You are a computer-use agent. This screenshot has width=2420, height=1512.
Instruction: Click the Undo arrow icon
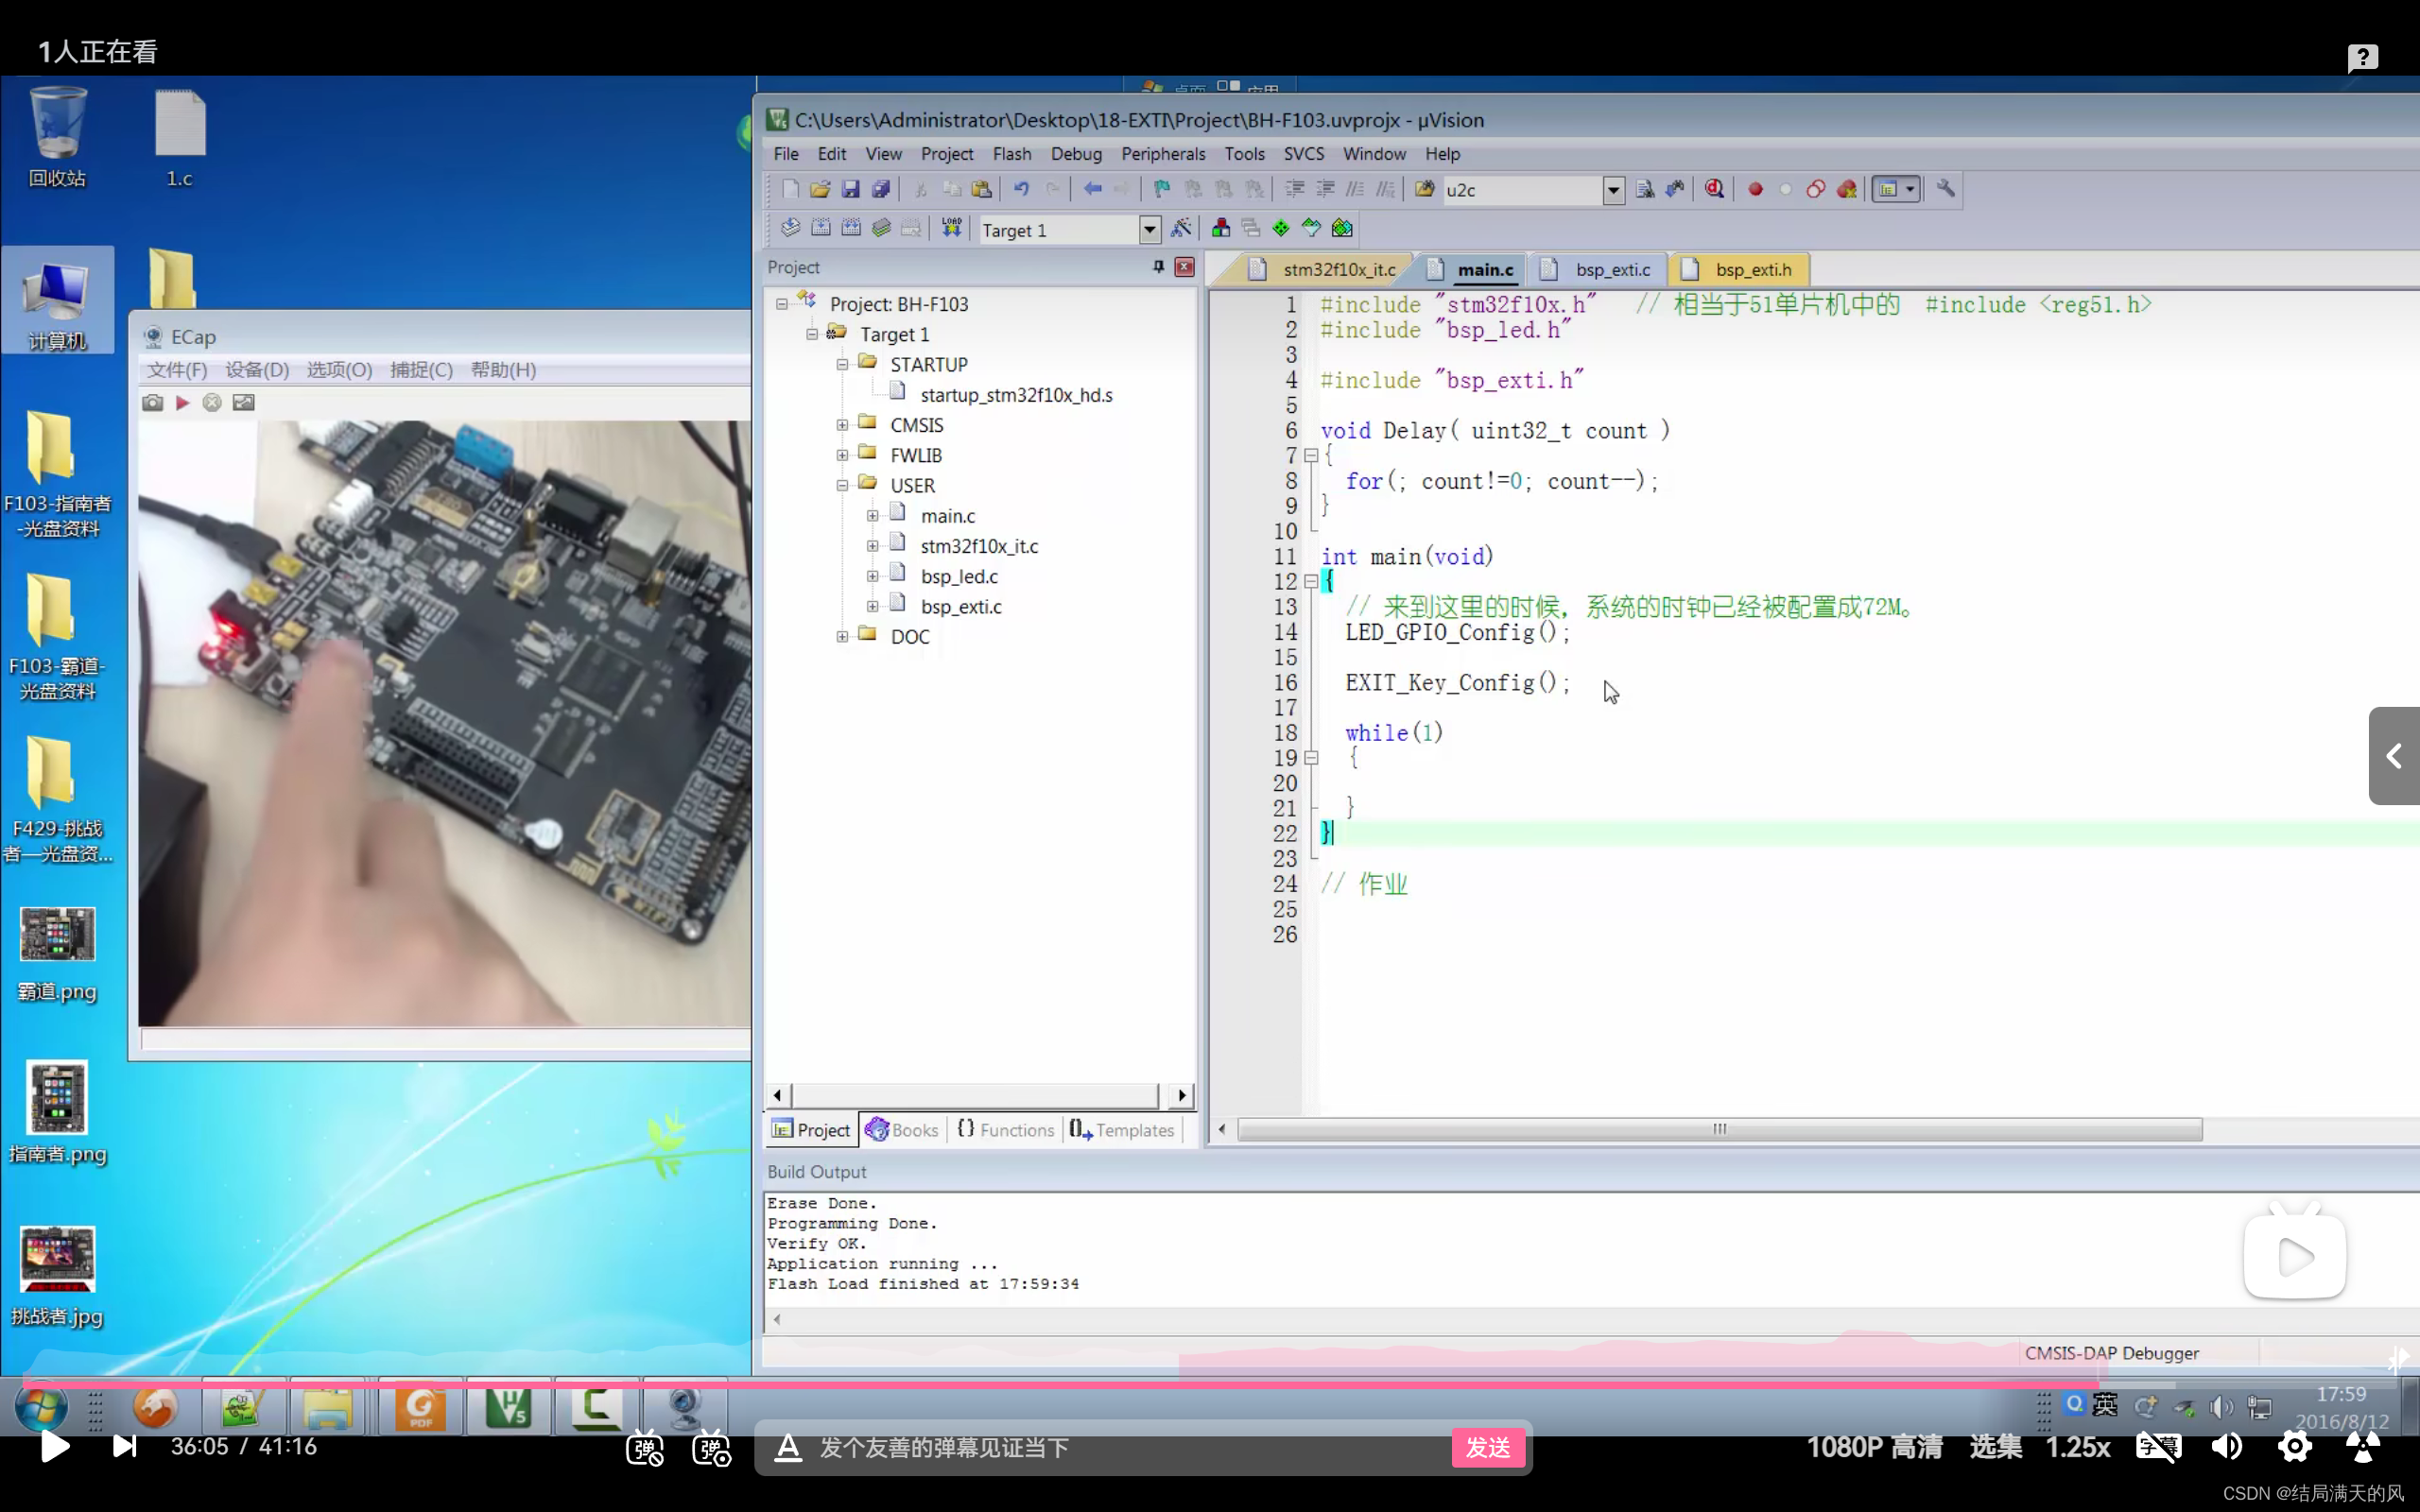pos(1021,189)
